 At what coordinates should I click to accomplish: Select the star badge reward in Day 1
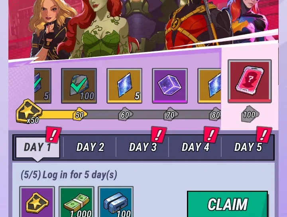point(37,201)
